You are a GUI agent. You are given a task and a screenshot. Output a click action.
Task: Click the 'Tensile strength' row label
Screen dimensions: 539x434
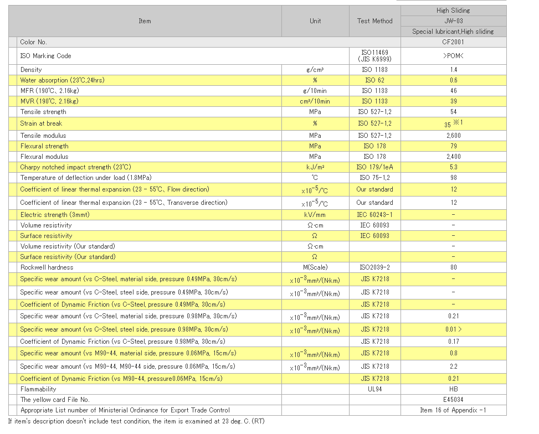tap(43, 112)
